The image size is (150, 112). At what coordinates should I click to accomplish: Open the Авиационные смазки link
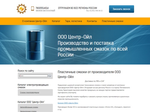(x=28, y=111)
